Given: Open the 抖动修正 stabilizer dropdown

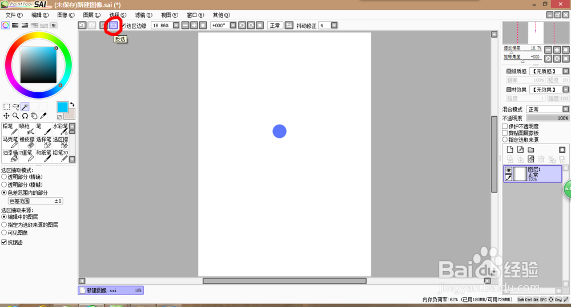Looking at the screenshot, I should tap(334, 26).
